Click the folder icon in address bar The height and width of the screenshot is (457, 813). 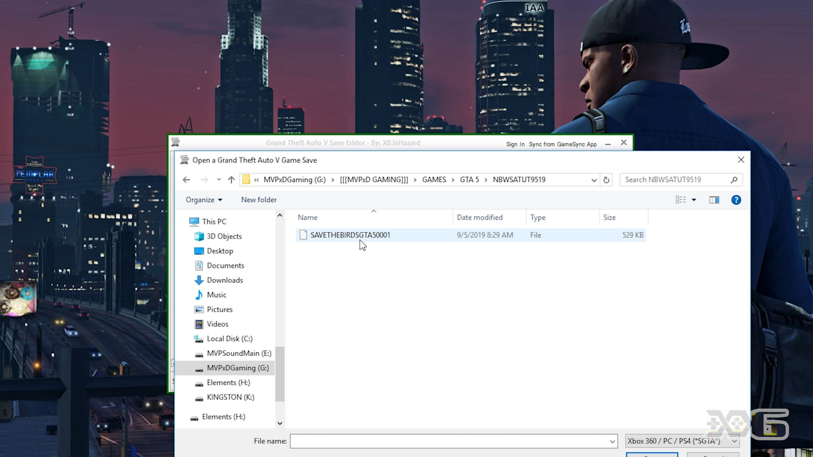click(x=246, y=179)
